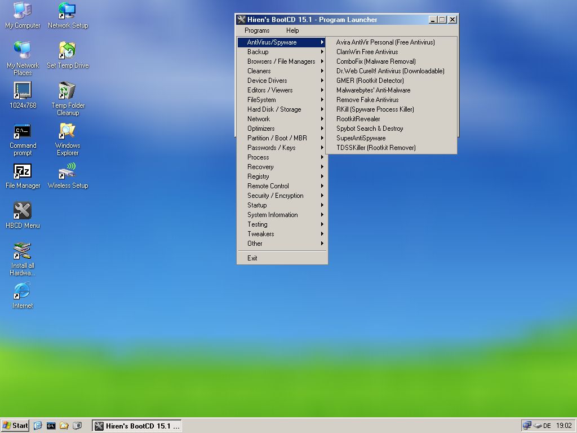Select the Internet desktop shortcut icon
577x433 pixels.
point(23,291)
